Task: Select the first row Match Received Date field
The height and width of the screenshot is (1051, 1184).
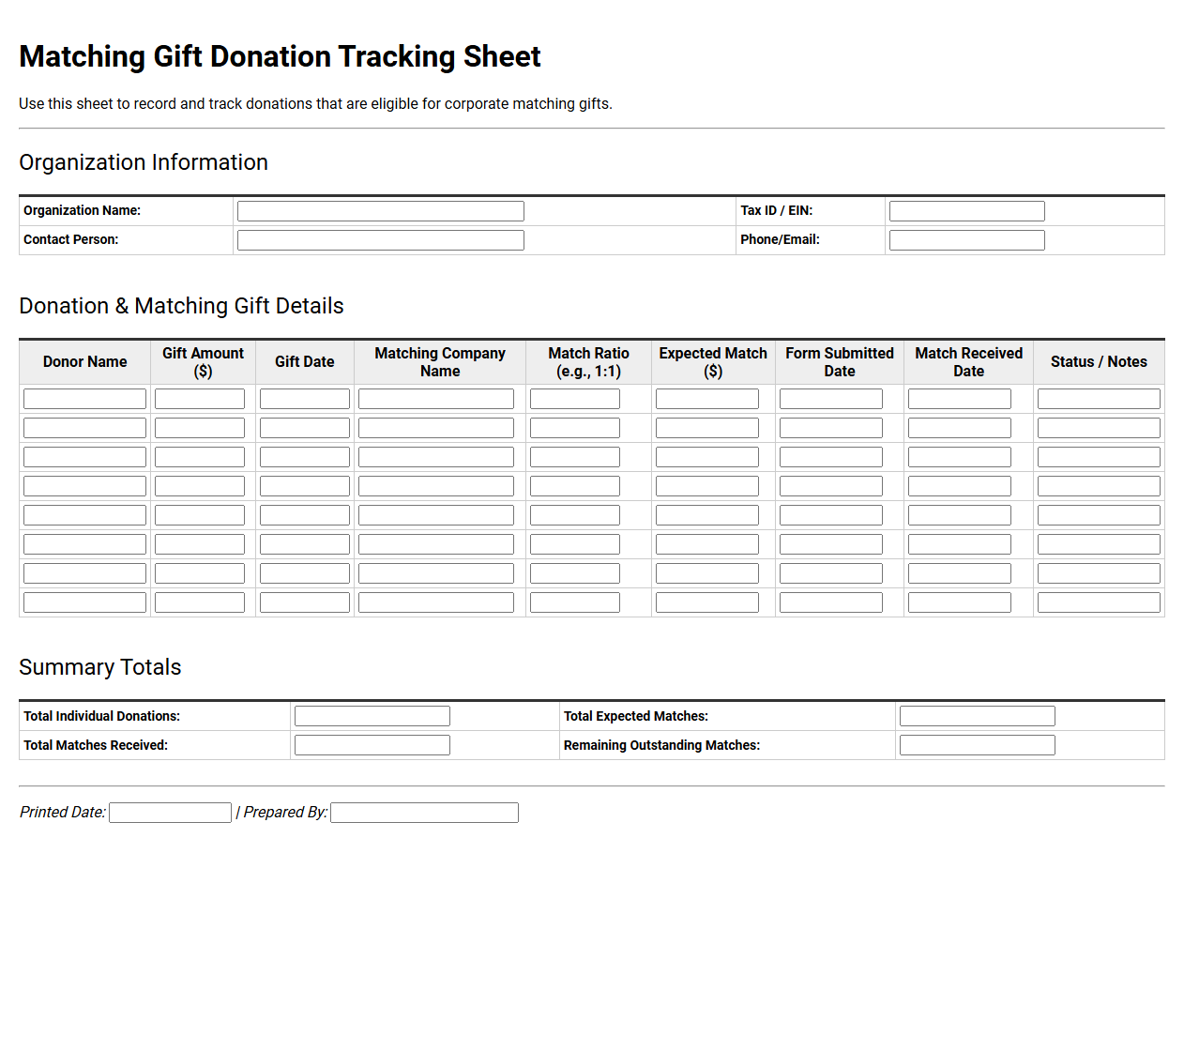Action: click(x=960, y=399)
